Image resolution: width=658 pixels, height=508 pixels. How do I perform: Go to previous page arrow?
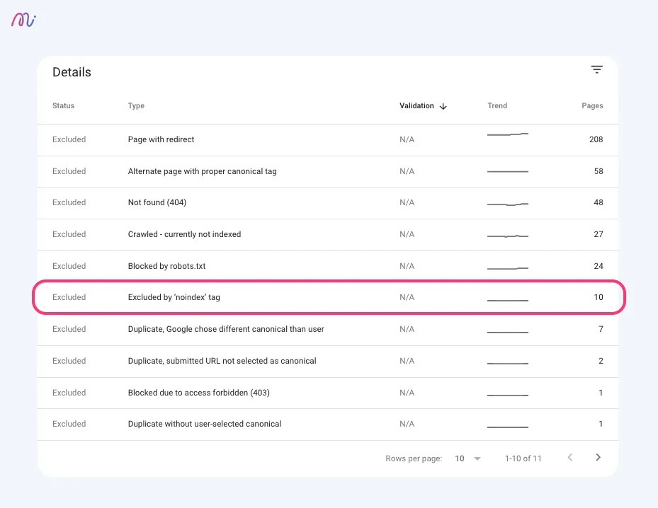(x=570, y=457)
